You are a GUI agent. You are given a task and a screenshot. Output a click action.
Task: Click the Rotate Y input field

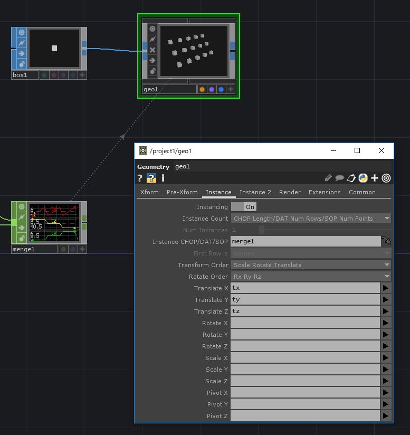pos(305,335)
